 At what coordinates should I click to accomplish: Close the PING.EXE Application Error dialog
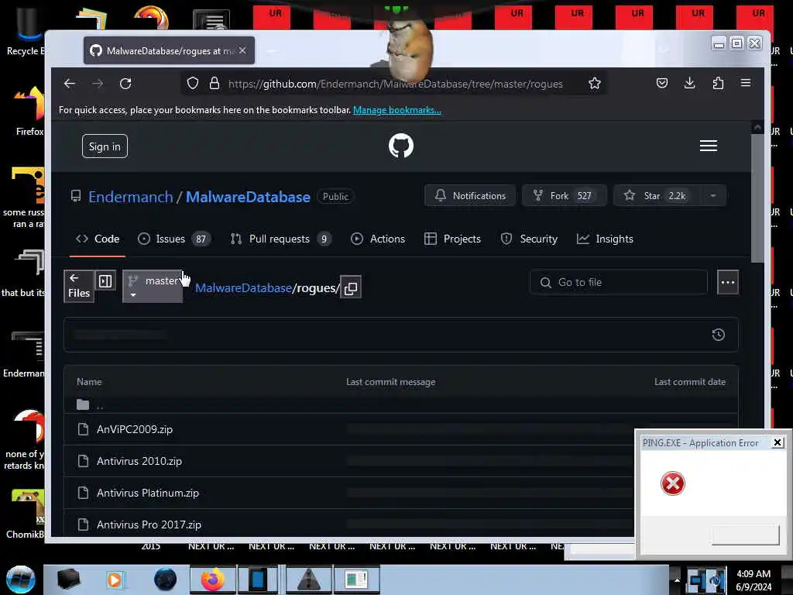pyautogui.click(x=778, y=442)
